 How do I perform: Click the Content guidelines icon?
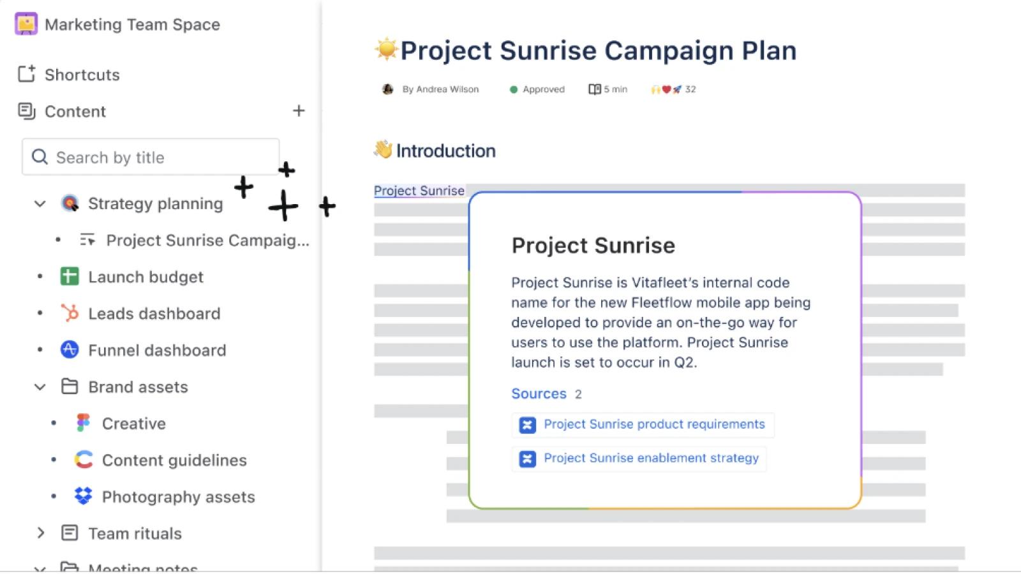84,460
